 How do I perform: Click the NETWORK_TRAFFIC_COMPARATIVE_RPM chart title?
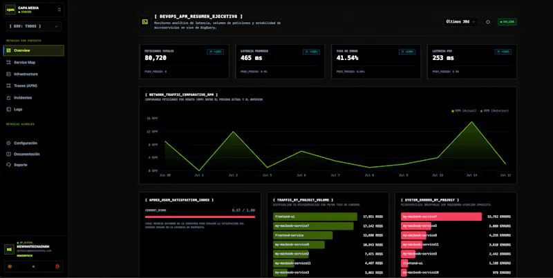point(181,95)
